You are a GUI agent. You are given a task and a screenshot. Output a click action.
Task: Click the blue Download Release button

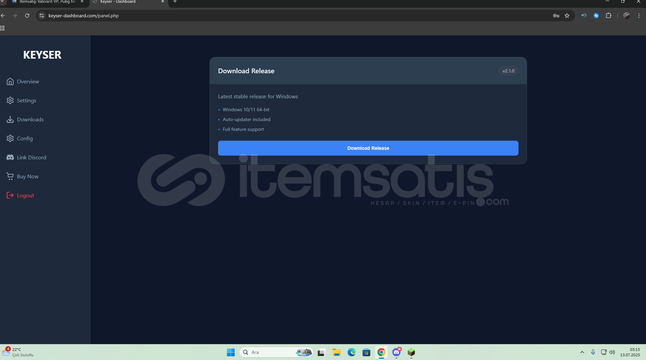[368, 148]
